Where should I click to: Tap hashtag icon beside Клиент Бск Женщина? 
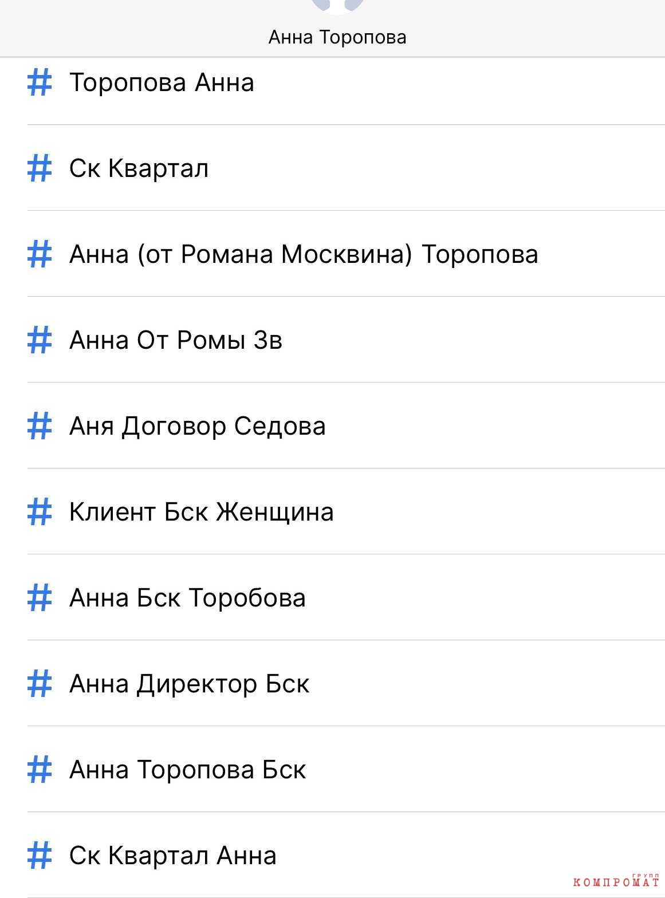[40, 511]
